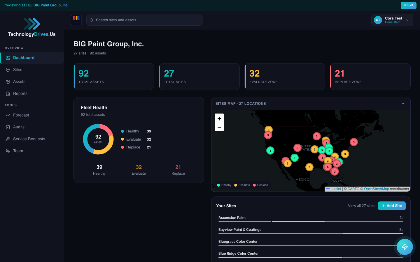The width and height of the screenshot is (420, 262).
Task: Click the Audits clipboard icon
Action: 8,127
